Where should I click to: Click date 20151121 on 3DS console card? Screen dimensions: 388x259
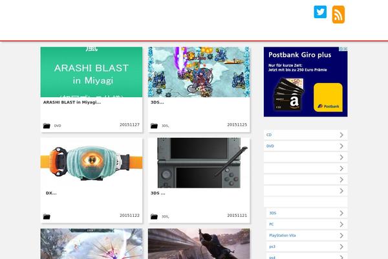pos(237,216)
